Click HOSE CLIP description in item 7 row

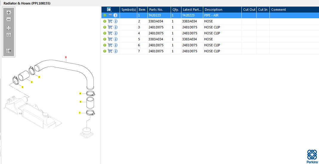[212, 51]
